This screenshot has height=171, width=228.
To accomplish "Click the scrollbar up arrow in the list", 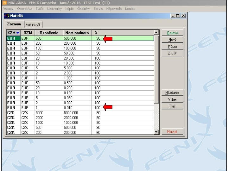I will 156,32.
